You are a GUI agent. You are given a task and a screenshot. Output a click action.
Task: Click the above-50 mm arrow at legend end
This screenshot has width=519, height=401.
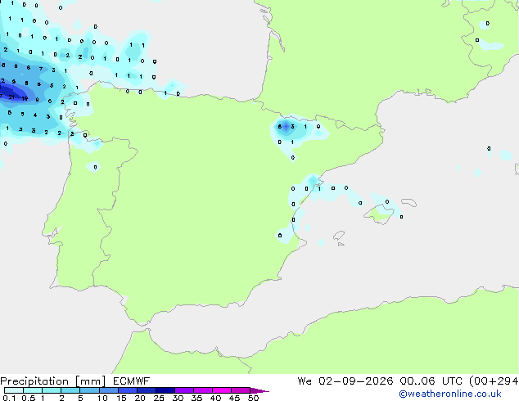point(259,390)
